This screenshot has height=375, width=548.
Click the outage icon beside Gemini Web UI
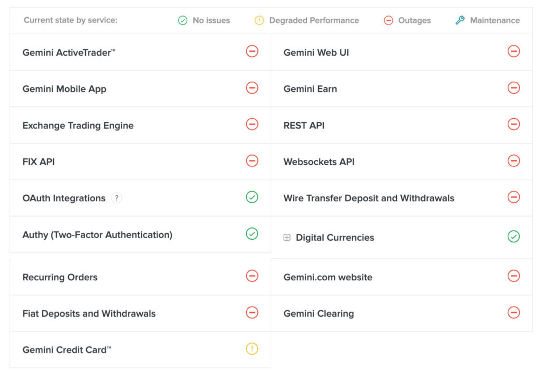(513, 51)
